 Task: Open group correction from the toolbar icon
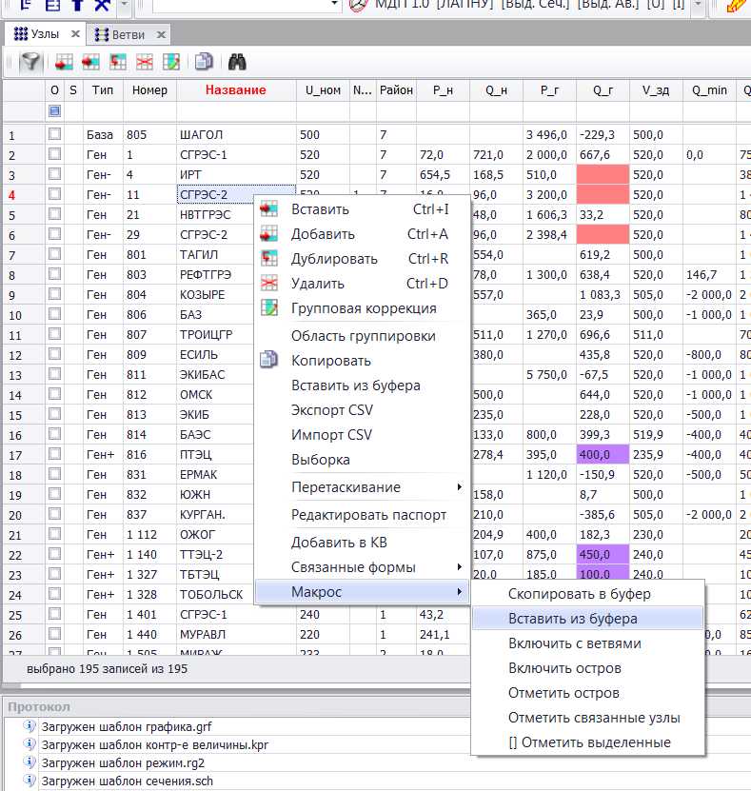[171, 62]
